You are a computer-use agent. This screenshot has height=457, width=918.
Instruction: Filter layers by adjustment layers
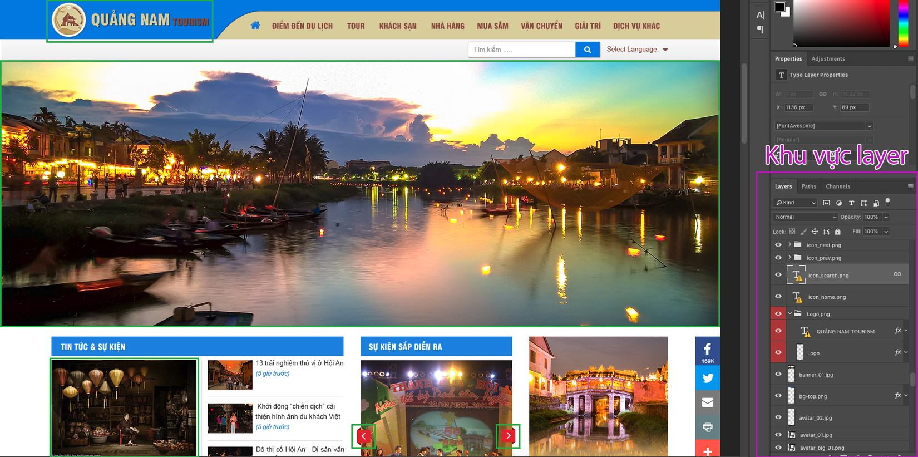(839, 203)
